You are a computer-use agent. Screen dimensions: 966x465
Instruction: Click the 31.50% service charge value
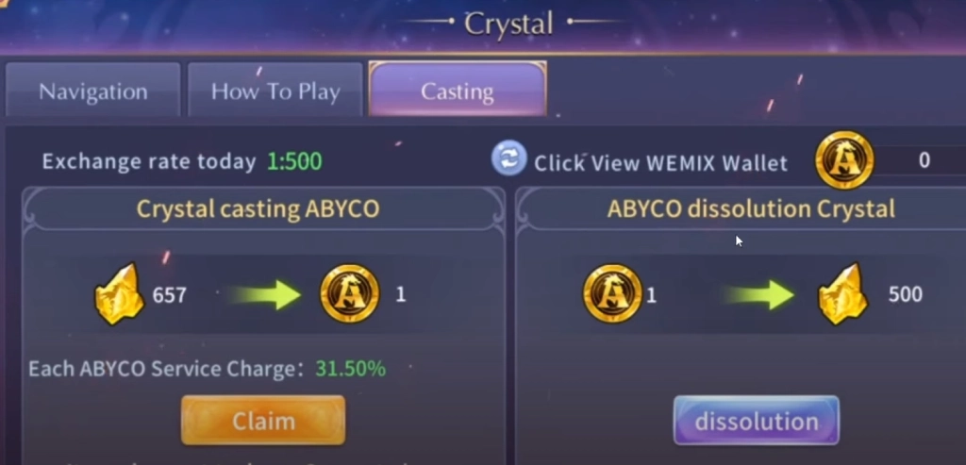point(351,369)
